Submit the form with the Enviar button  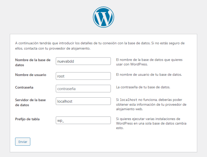pos(23,142)
